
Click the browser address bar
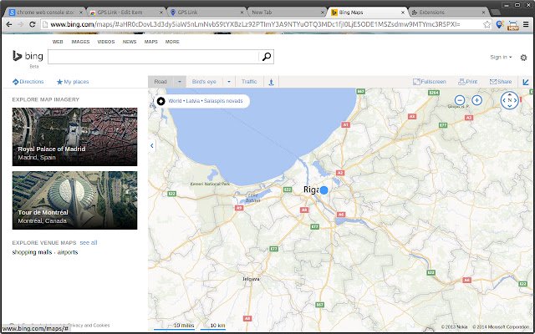(261, 24)
